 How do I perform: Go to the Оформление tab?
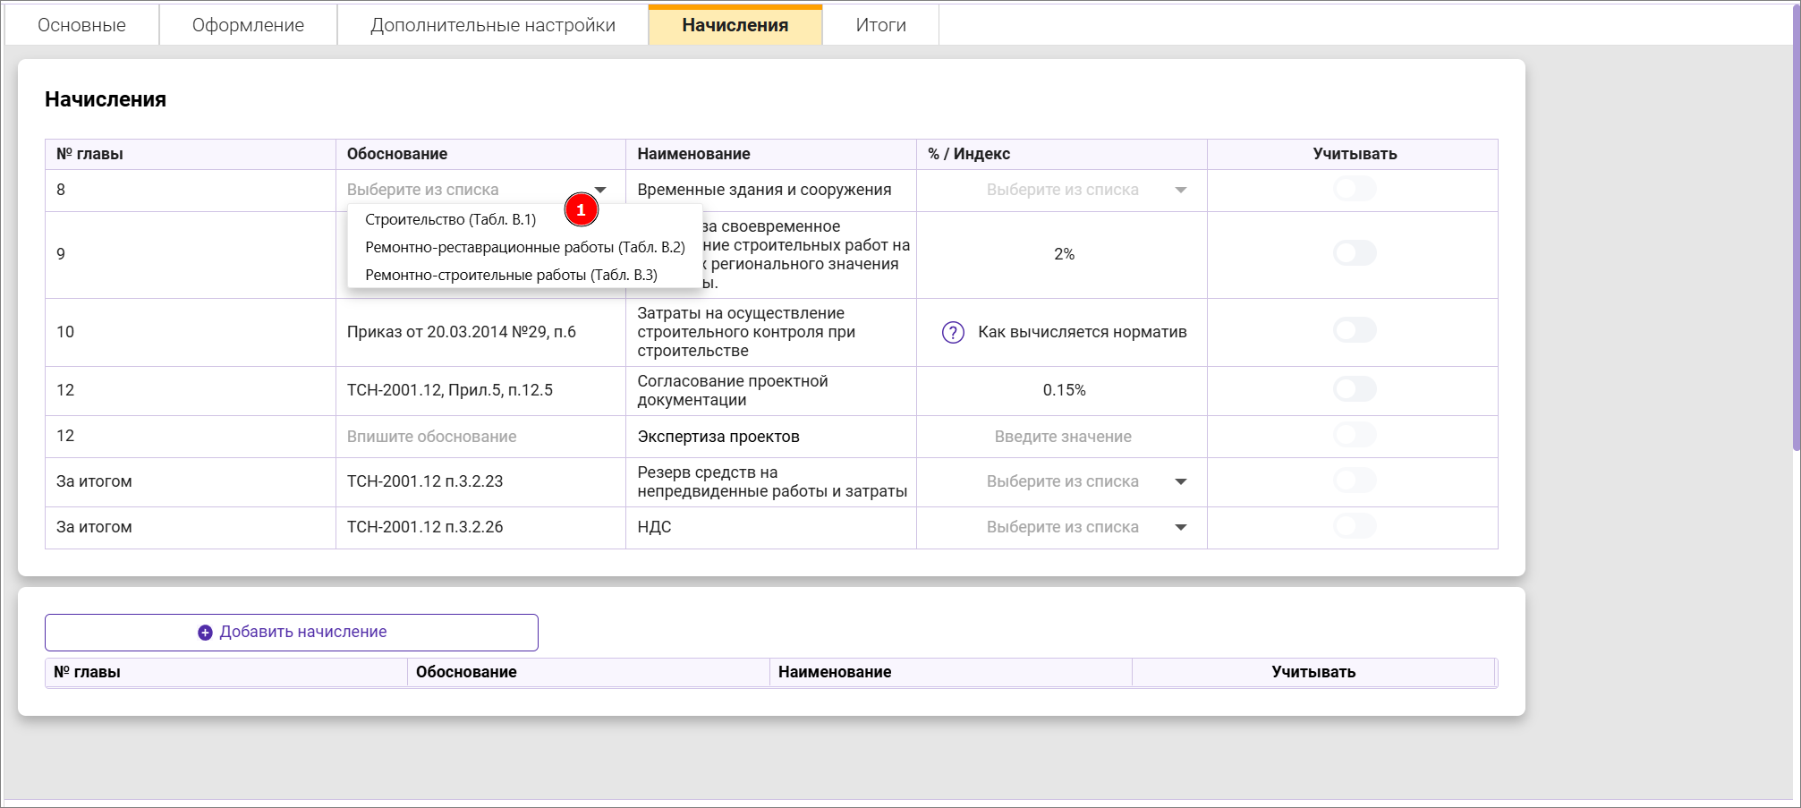[x=248, y=25]
